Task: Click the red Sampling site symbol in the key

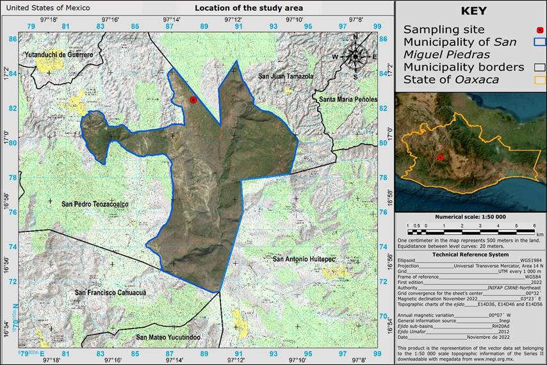Action: point(539,29)
